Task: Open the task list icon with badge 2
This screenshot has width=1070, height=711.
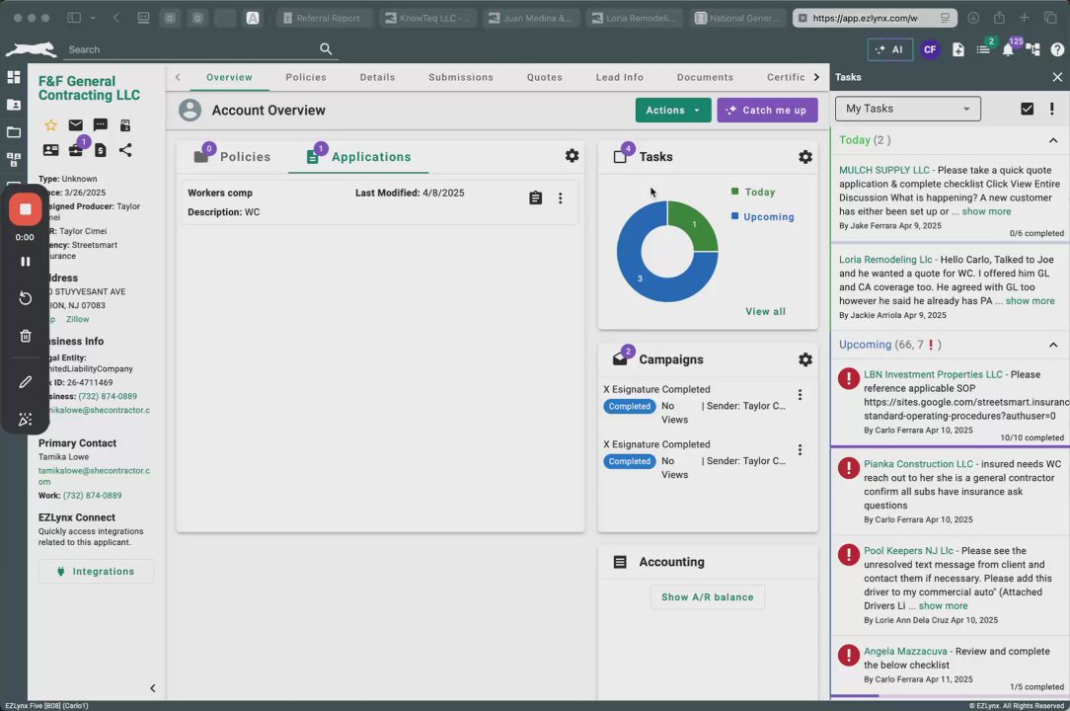Action: [x=983, y=49]
